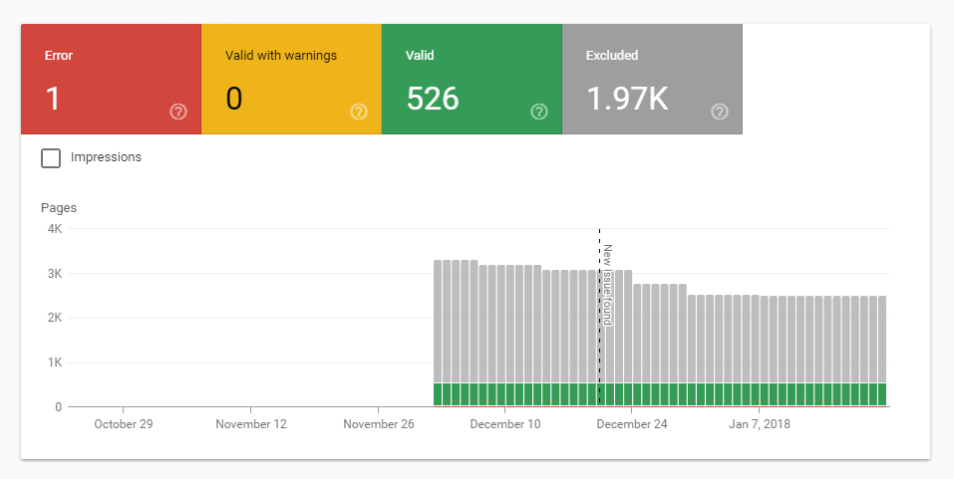Click the help icon on the Error card

click(x=178, y=112)
